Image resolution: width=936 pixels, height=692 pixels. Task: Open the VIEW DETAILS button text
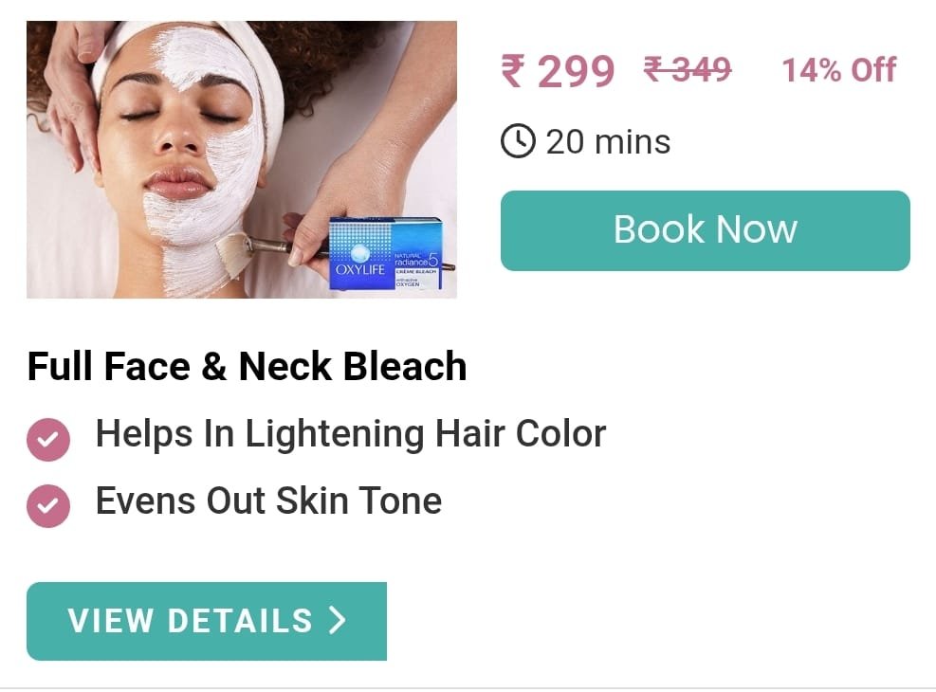coord(190,621)
